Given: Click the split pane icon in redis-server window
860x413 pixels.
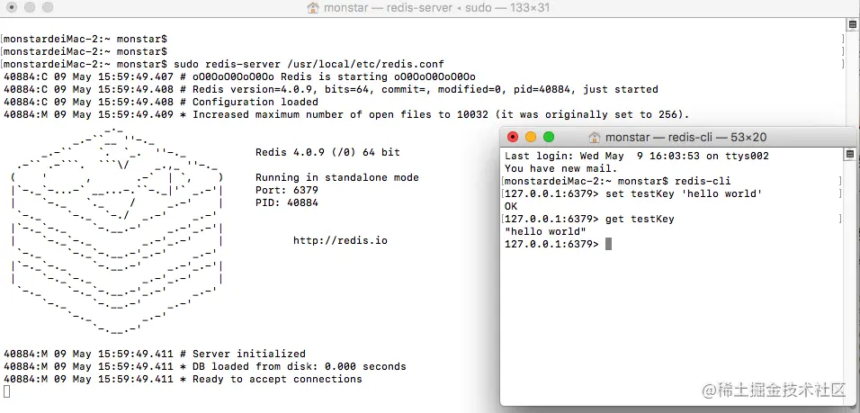Looking at the screenshot, I should [x=852, y=24].
